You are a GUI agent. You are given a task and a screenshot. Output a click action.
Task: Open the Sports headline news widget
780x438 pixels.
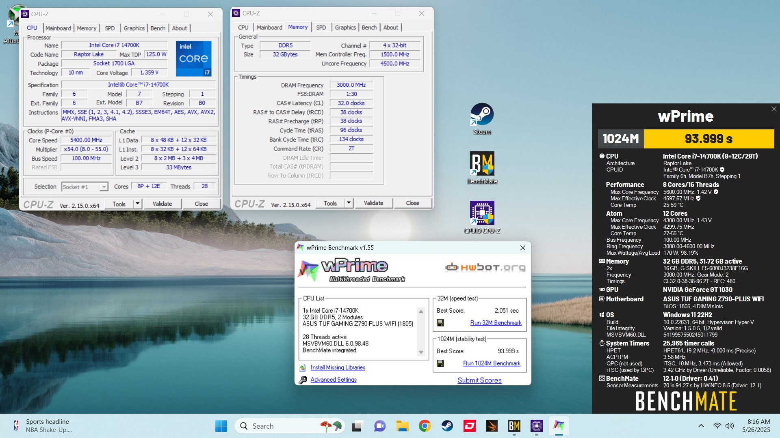pos(43,426)
